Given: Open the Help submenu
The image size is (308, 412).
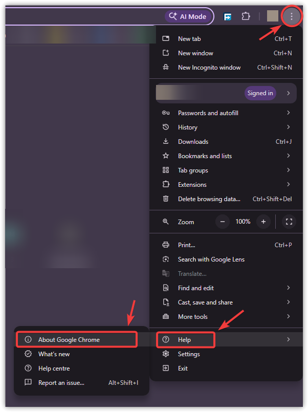Looking at the screenshot, I should tap(184, 339).
